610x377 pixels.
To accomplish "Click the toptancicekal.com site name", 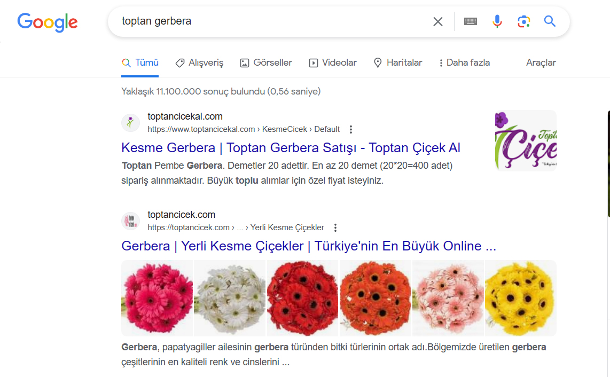I will 185,116.
